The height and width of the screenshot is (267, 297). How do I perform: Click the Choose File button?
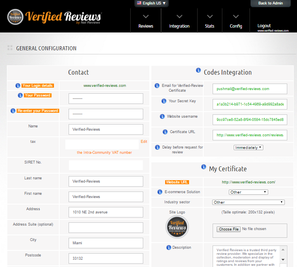[x=228, y=229]
